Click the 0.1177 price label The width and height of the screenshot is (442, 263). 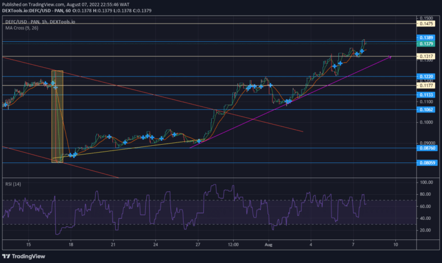pyautogui.click(x=426, y=86)
